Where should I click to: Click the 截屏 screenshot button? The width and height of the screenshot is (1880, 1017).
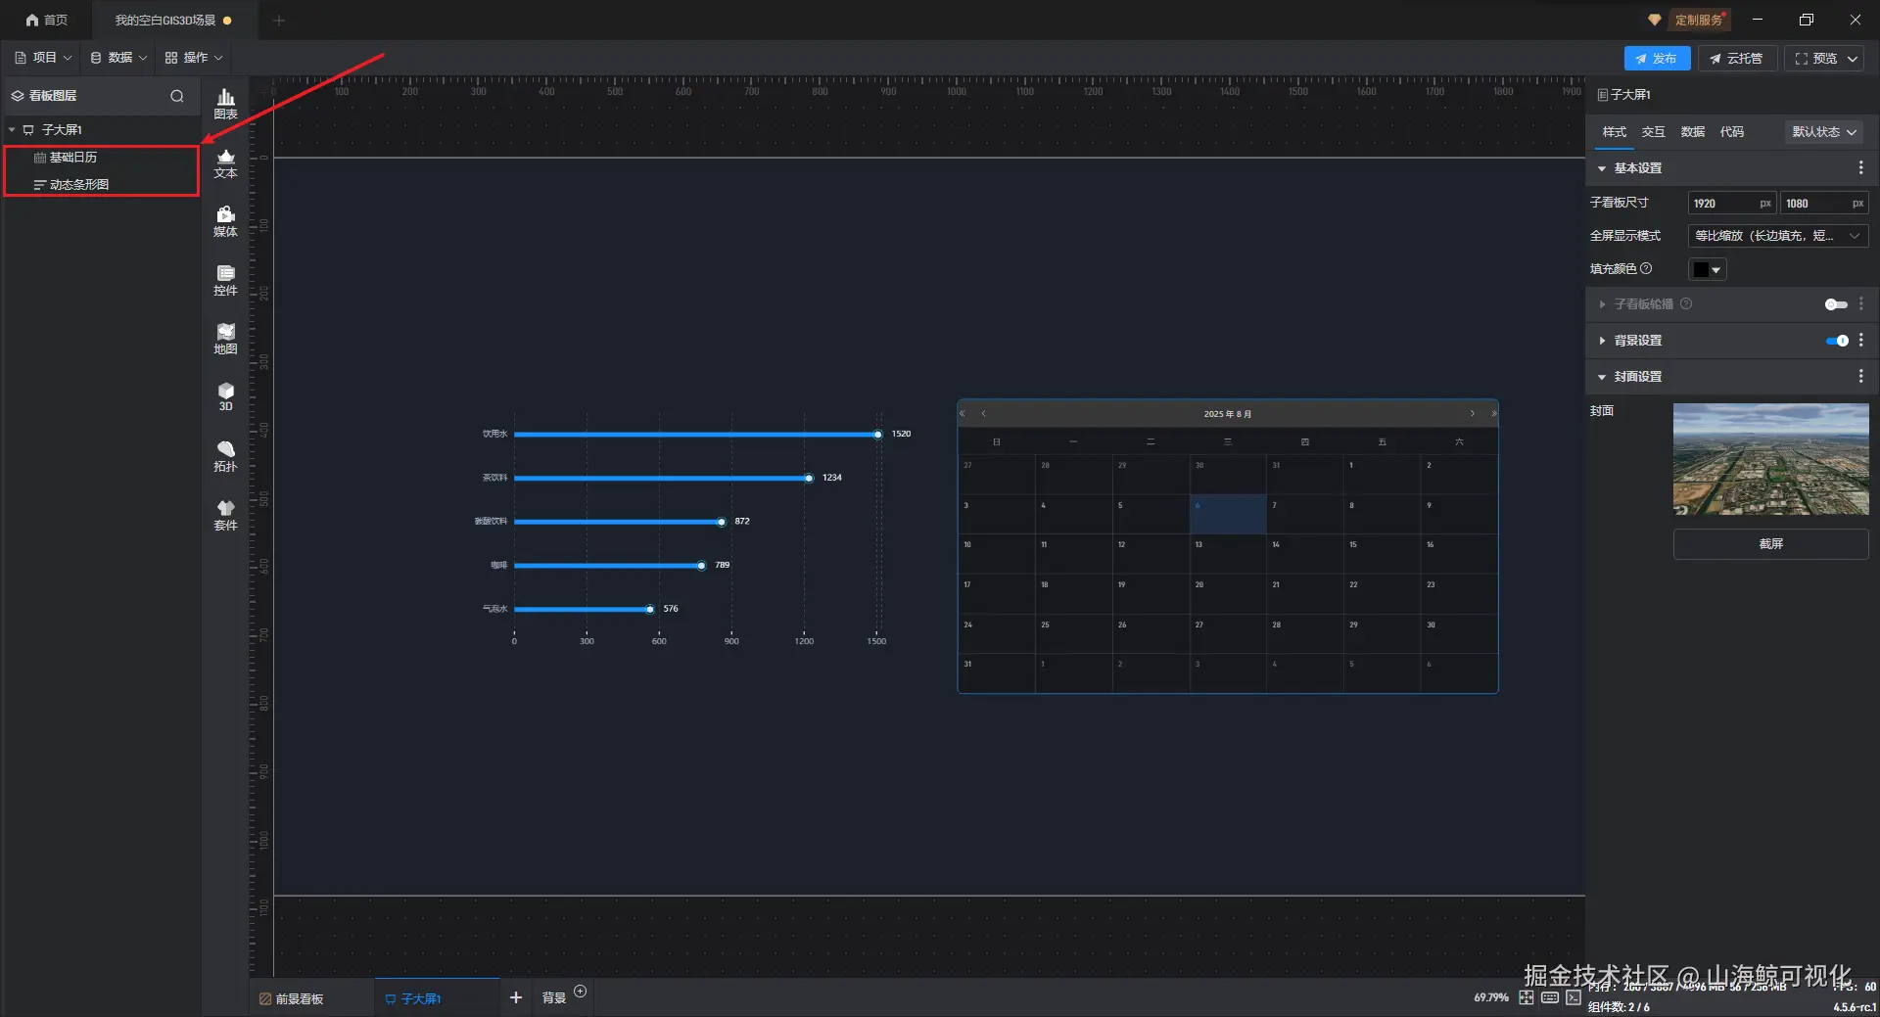pyautogui.click(x=1770, y=544)
